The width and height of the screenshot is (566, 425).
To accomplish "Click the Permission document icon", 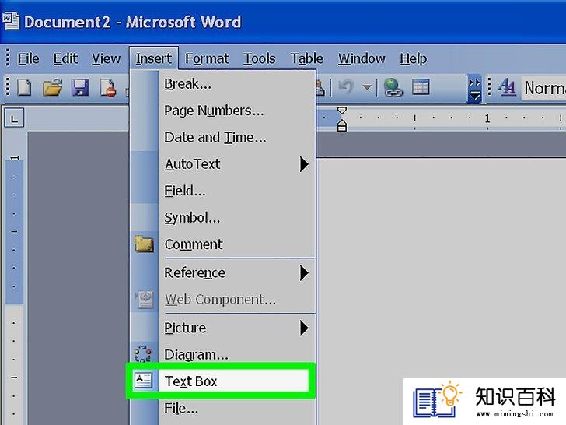I will tap(107, 87).
